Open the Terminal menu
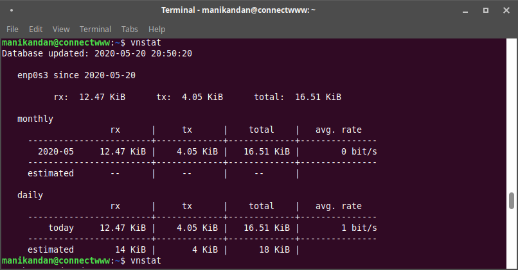 pos(96,30)
